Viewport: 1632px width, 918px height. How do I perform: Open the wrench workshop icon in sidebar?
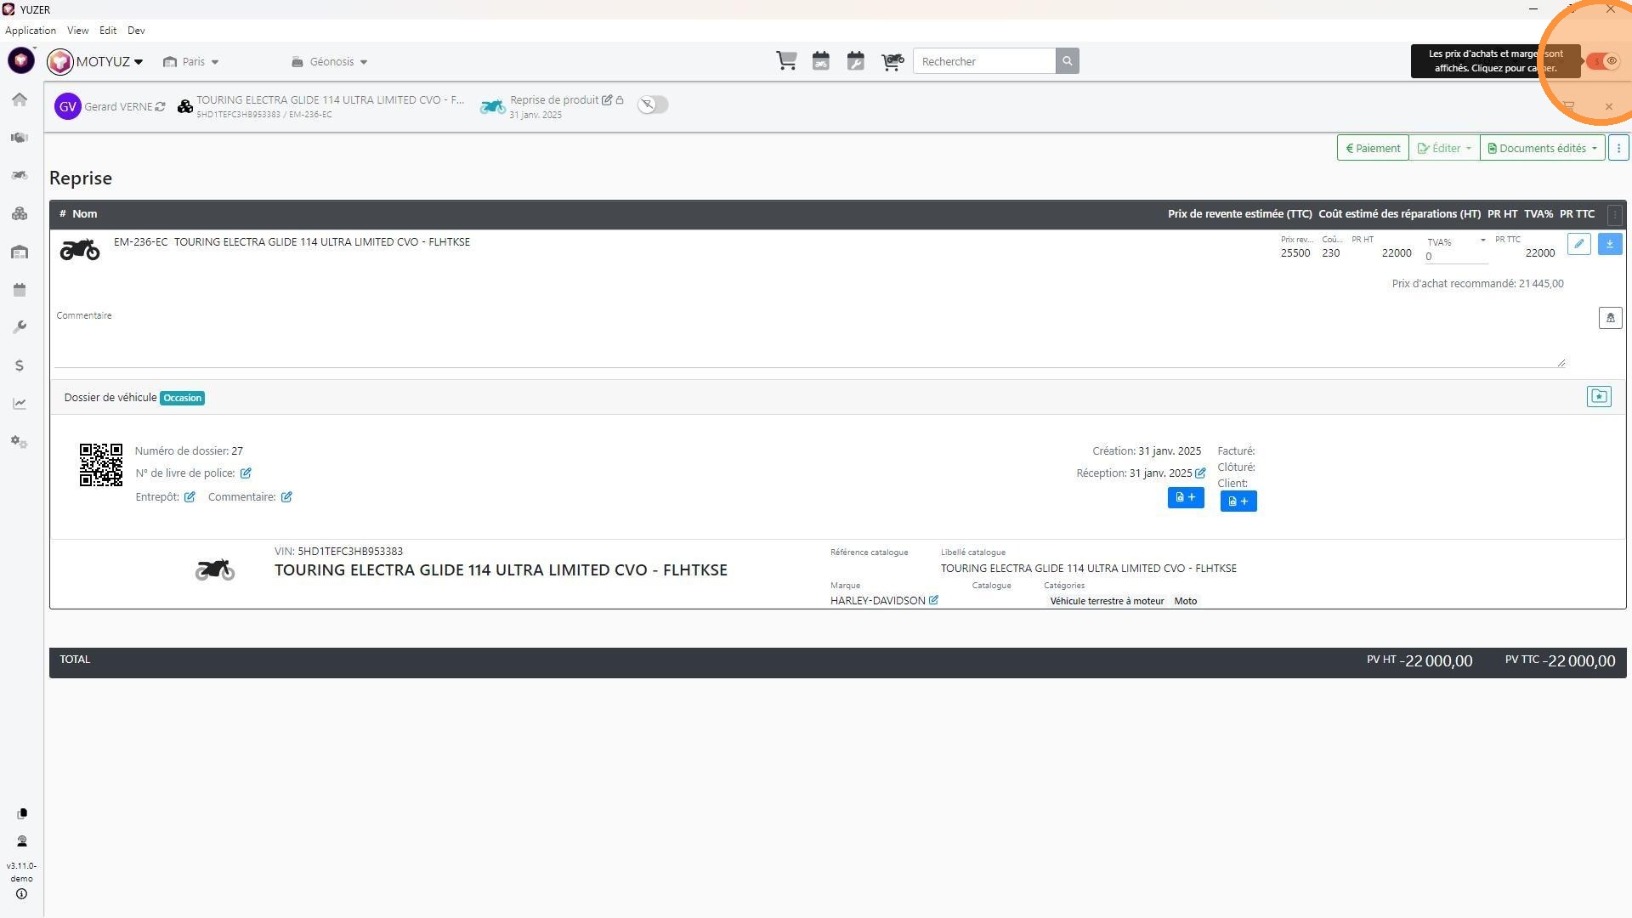[x=20, y=328]
